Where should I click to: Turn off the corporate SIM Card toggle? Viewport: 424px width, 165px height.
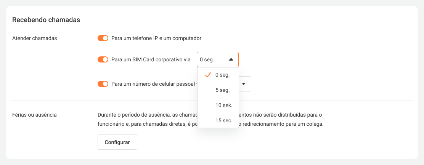click(103, 59)
